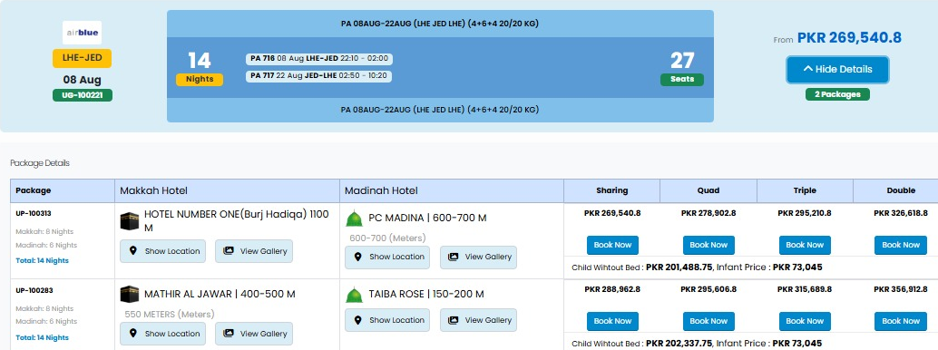Click Total: 14 Nights under UP-100283

pyautogui.click(x=42, y=338)
